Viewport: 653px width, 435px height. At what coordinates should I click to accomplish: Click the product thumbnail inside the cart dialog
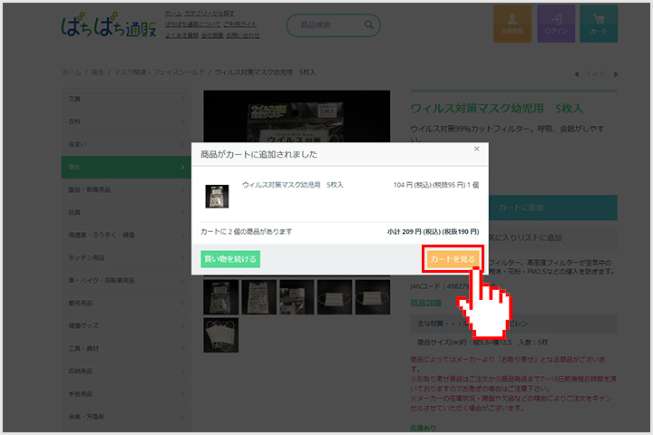[x=217, y=196]
